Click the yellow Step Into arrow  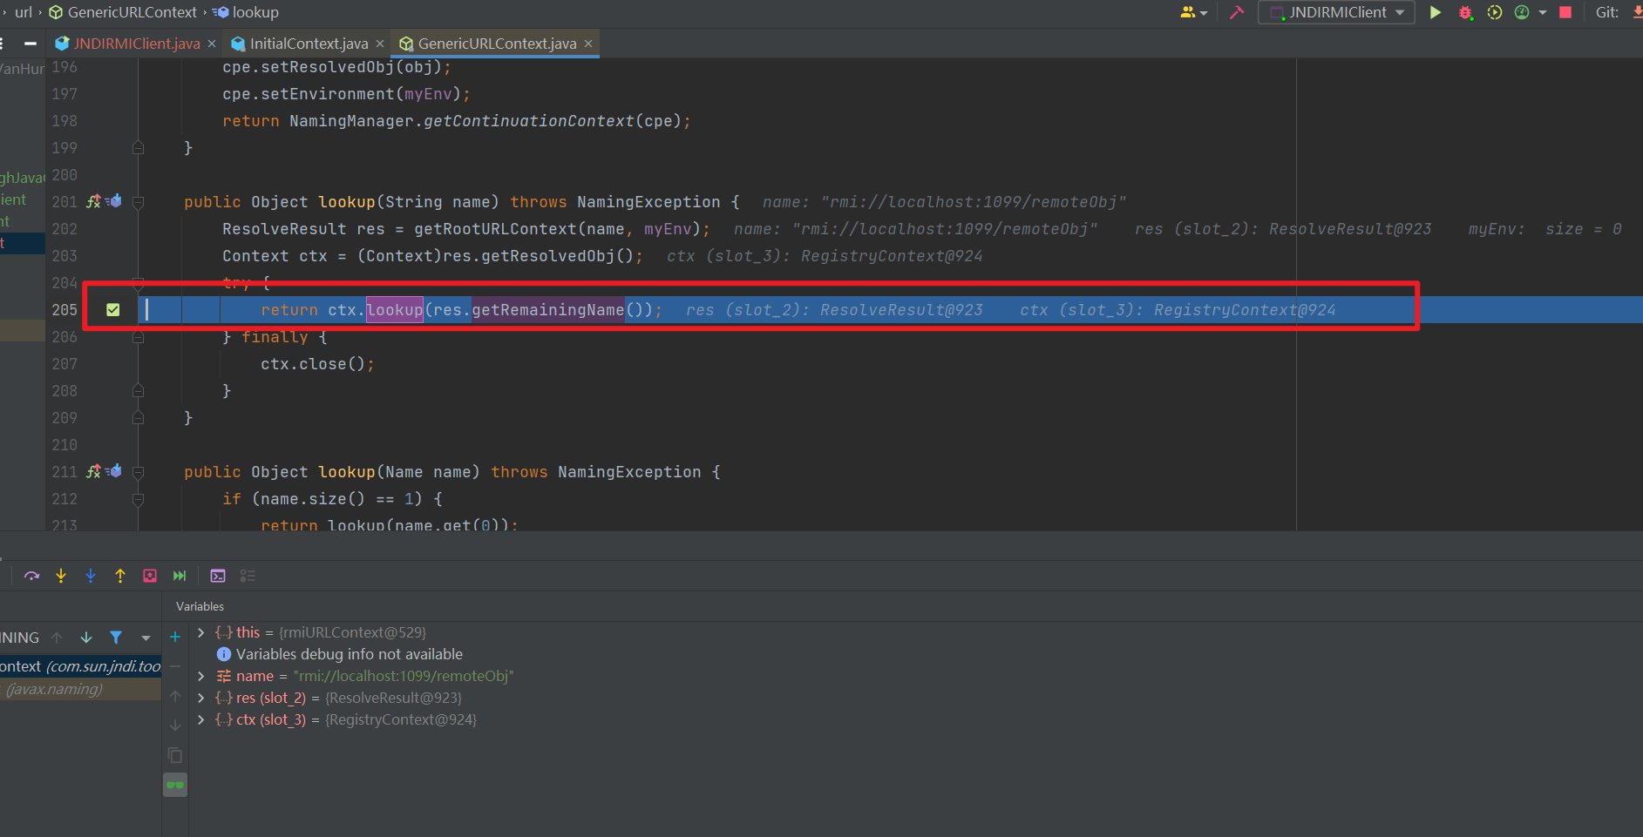pos(61,576)
